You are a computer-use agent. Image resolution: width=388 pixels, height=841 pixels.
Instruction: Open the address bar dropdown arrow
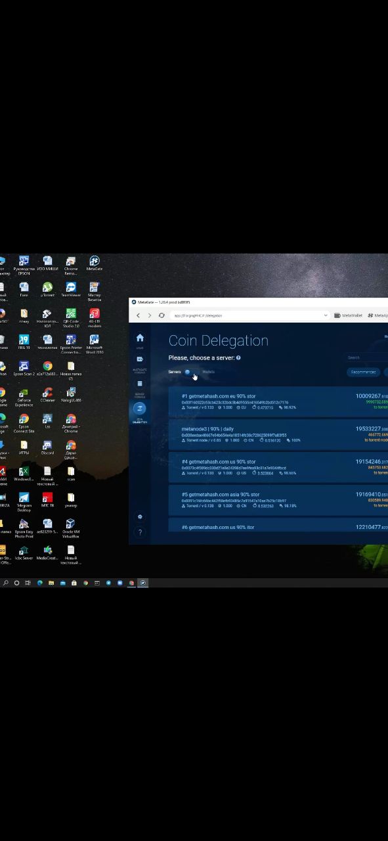click(x=326, y=315)
